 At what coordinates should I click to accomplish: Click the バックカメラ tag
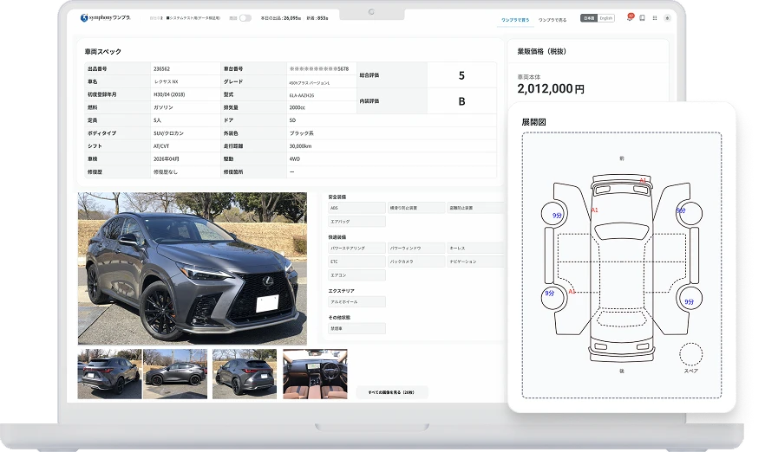[x=416, y=262]
